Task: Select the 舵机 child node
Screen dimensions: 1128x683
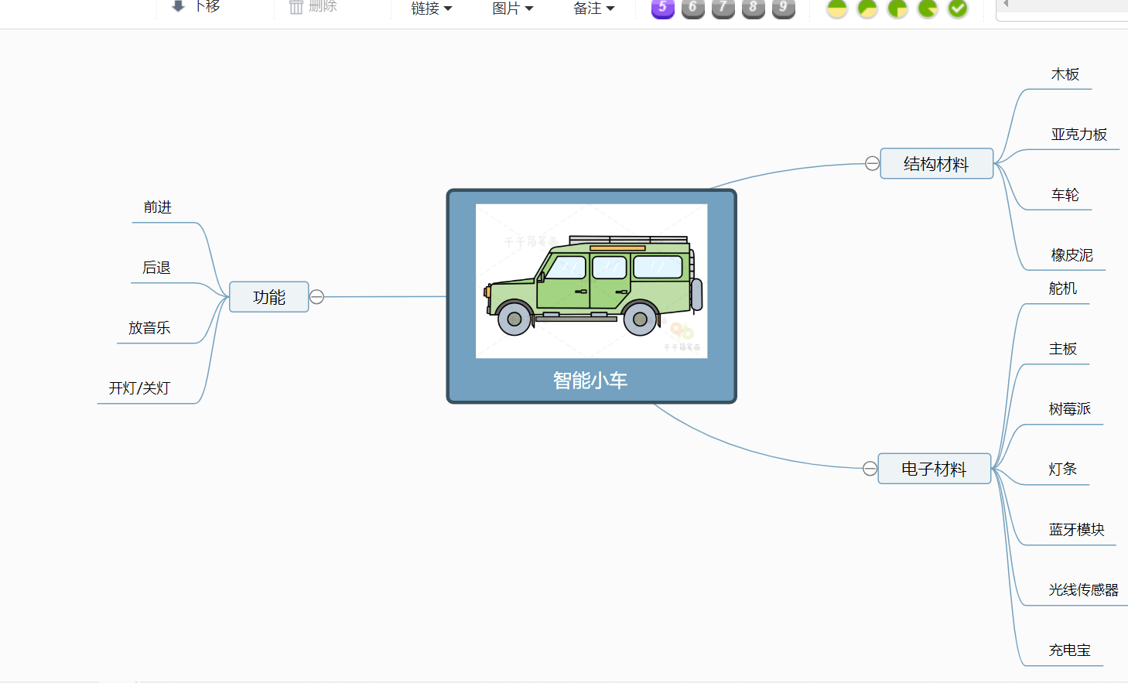Action: click(x=1063, y=289)
